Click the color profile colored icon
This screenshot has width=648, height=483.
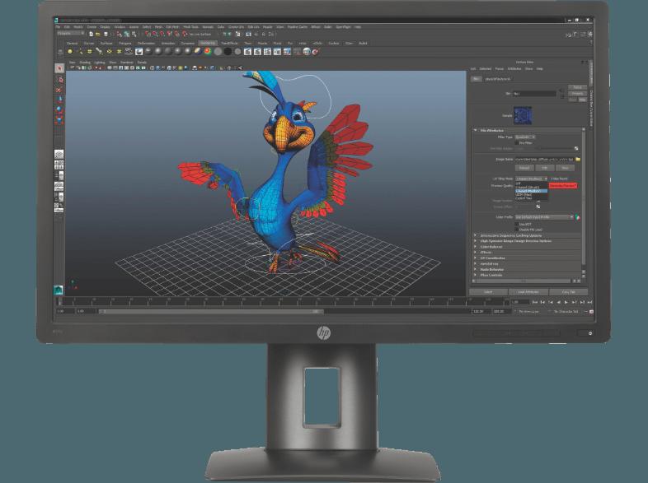click(x=578, y=217)
